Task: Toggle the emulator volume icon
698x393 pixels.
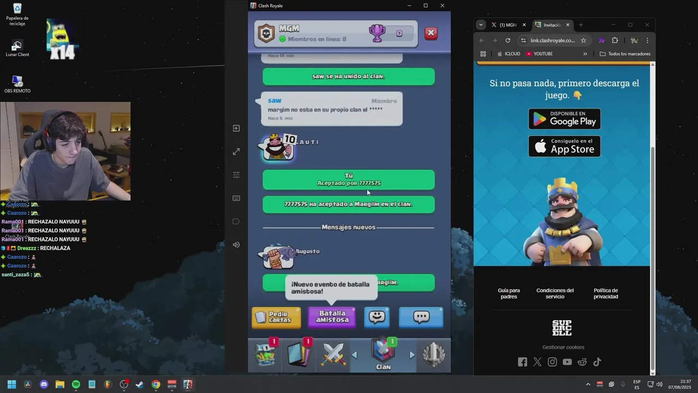Action: (x=236, y=245)
